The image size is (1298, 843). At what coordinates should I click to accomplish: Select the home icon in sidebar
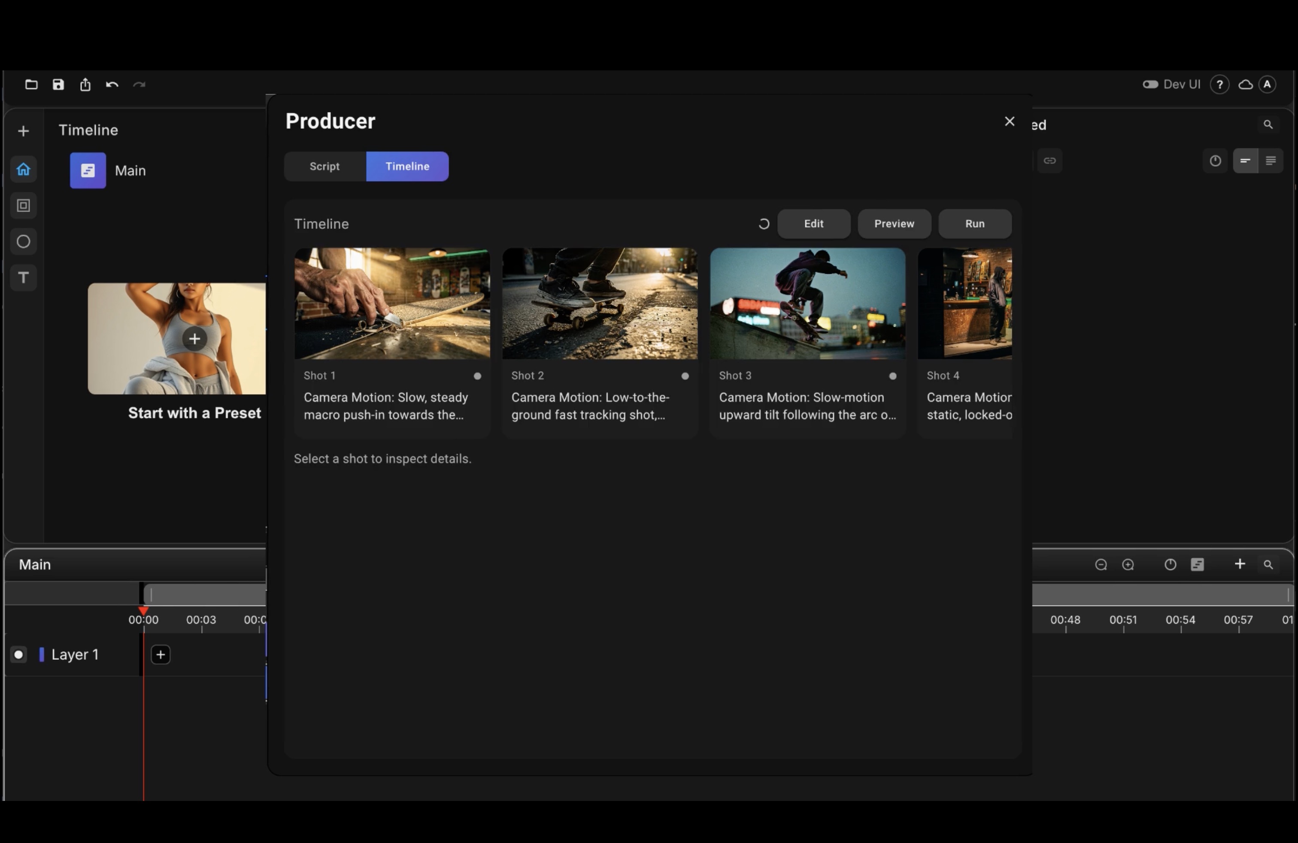24,169
